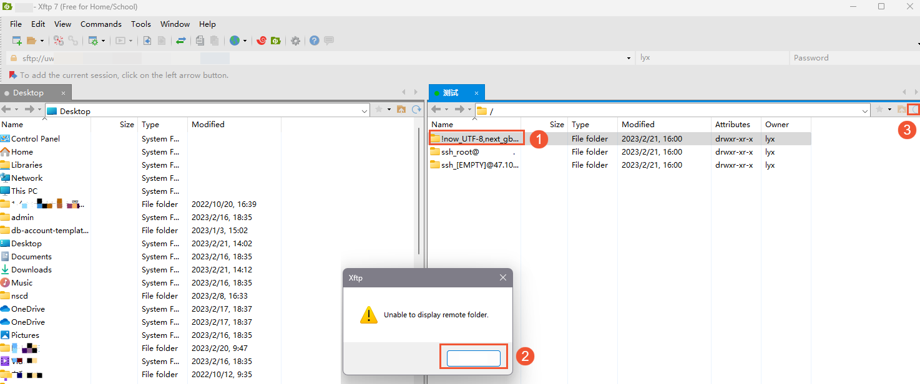Select the db-account-templat... local folder
The width and height of the screenshot is (920, 384).
[x=45, y=231]
